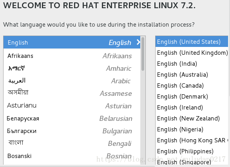The height and width of the screenshot is (167, 230).
Task: Pick English (India) locale
Action: coord(192,64)
